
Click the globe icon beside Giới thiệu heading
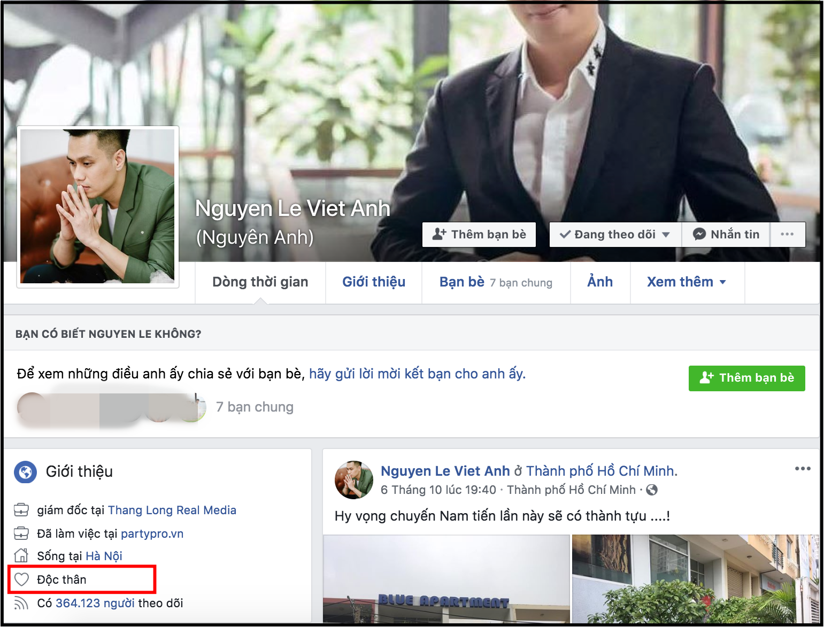[x=25, y=472]
